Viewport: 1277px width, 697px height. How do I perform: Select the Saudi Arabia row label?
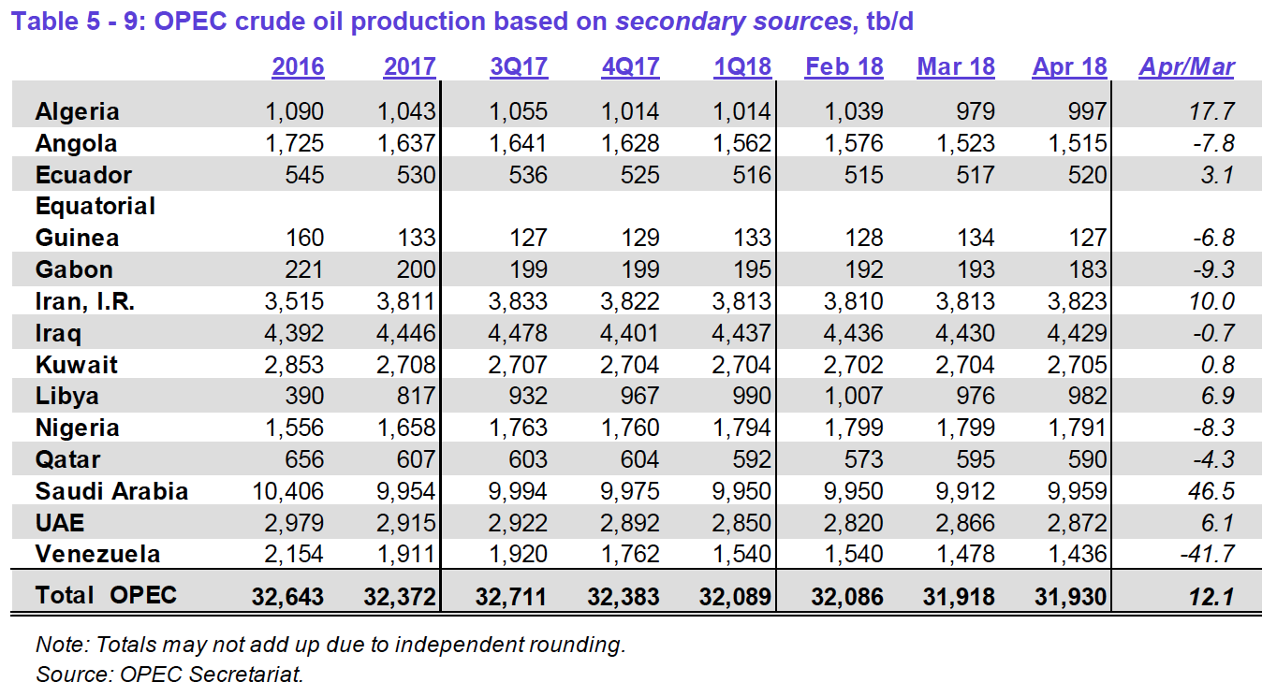tap(112, 491)
